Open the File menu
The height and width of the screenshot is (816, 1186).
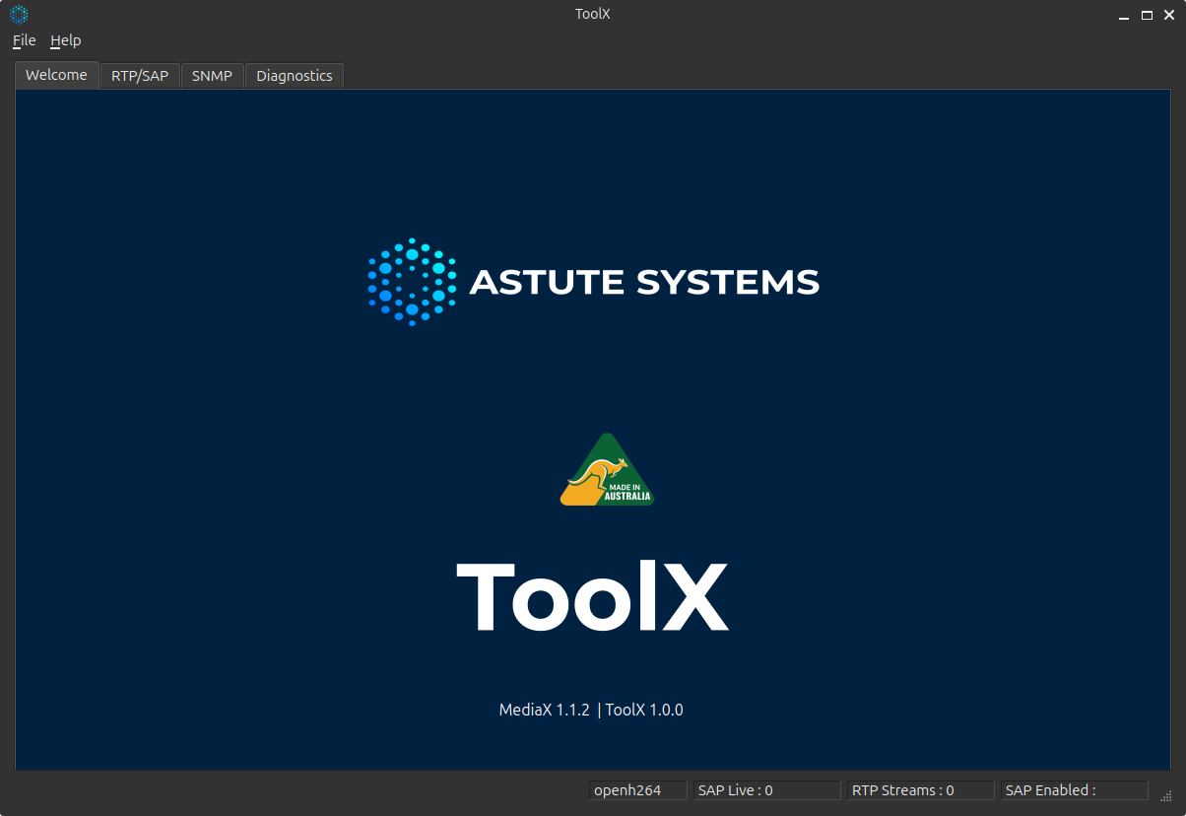point(23,40)
